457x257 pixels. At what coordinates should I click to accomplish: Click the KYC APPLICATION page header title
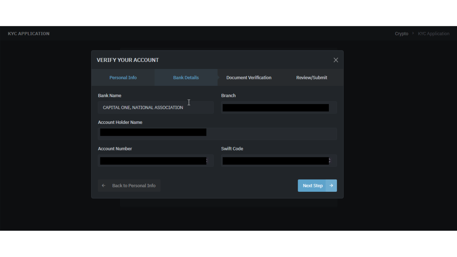pyautogui.click(x=29, y=33)
